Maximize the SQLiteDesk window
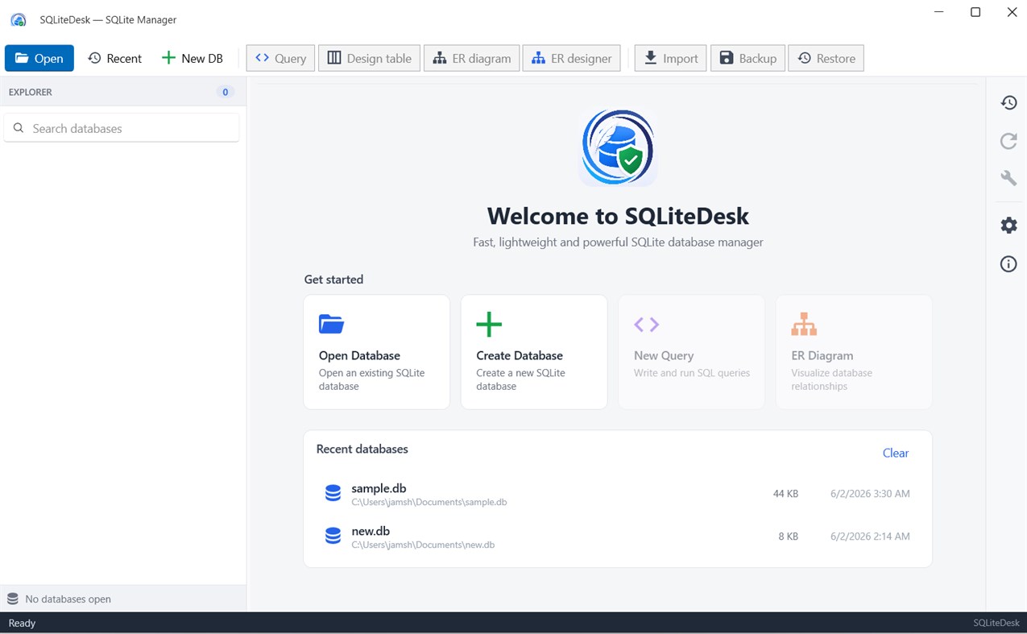Screen dimensions: 1027x634 point(975,12)
